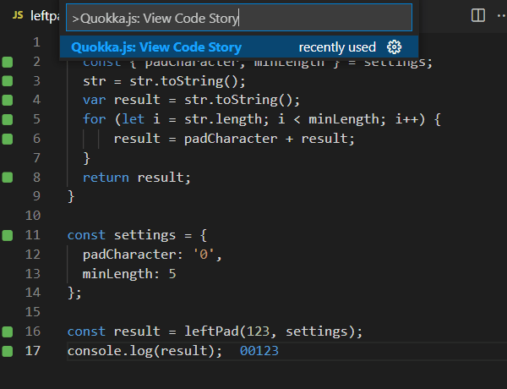Run Quokka.js: View Code Story command
This screenshot has width=507, height=389.
(239, 47)
